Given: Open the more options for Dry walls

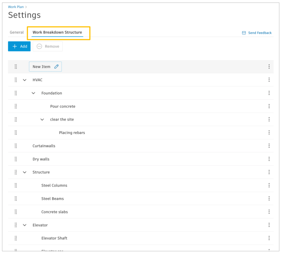Looking at the screenshot, I should click(269, 159).
